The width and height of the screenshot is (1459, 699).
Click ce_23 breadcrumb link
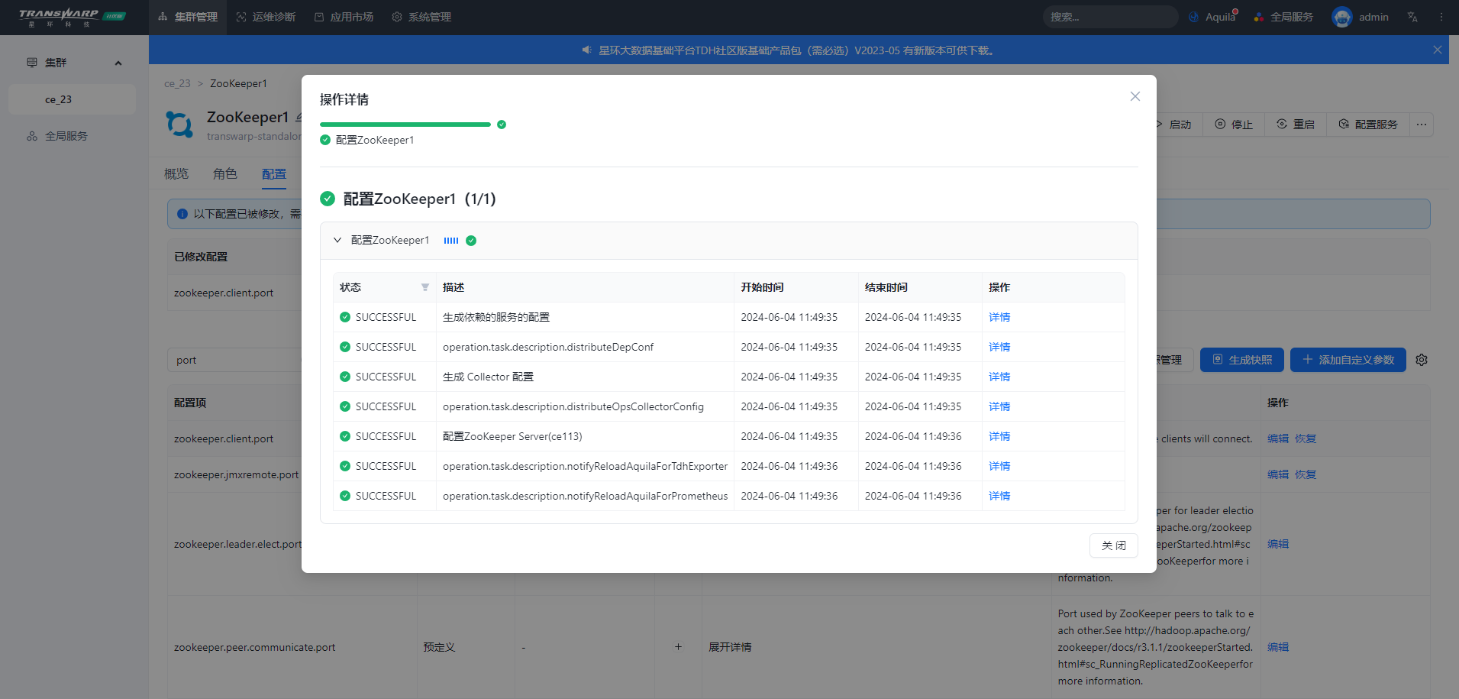coord(177,83)
